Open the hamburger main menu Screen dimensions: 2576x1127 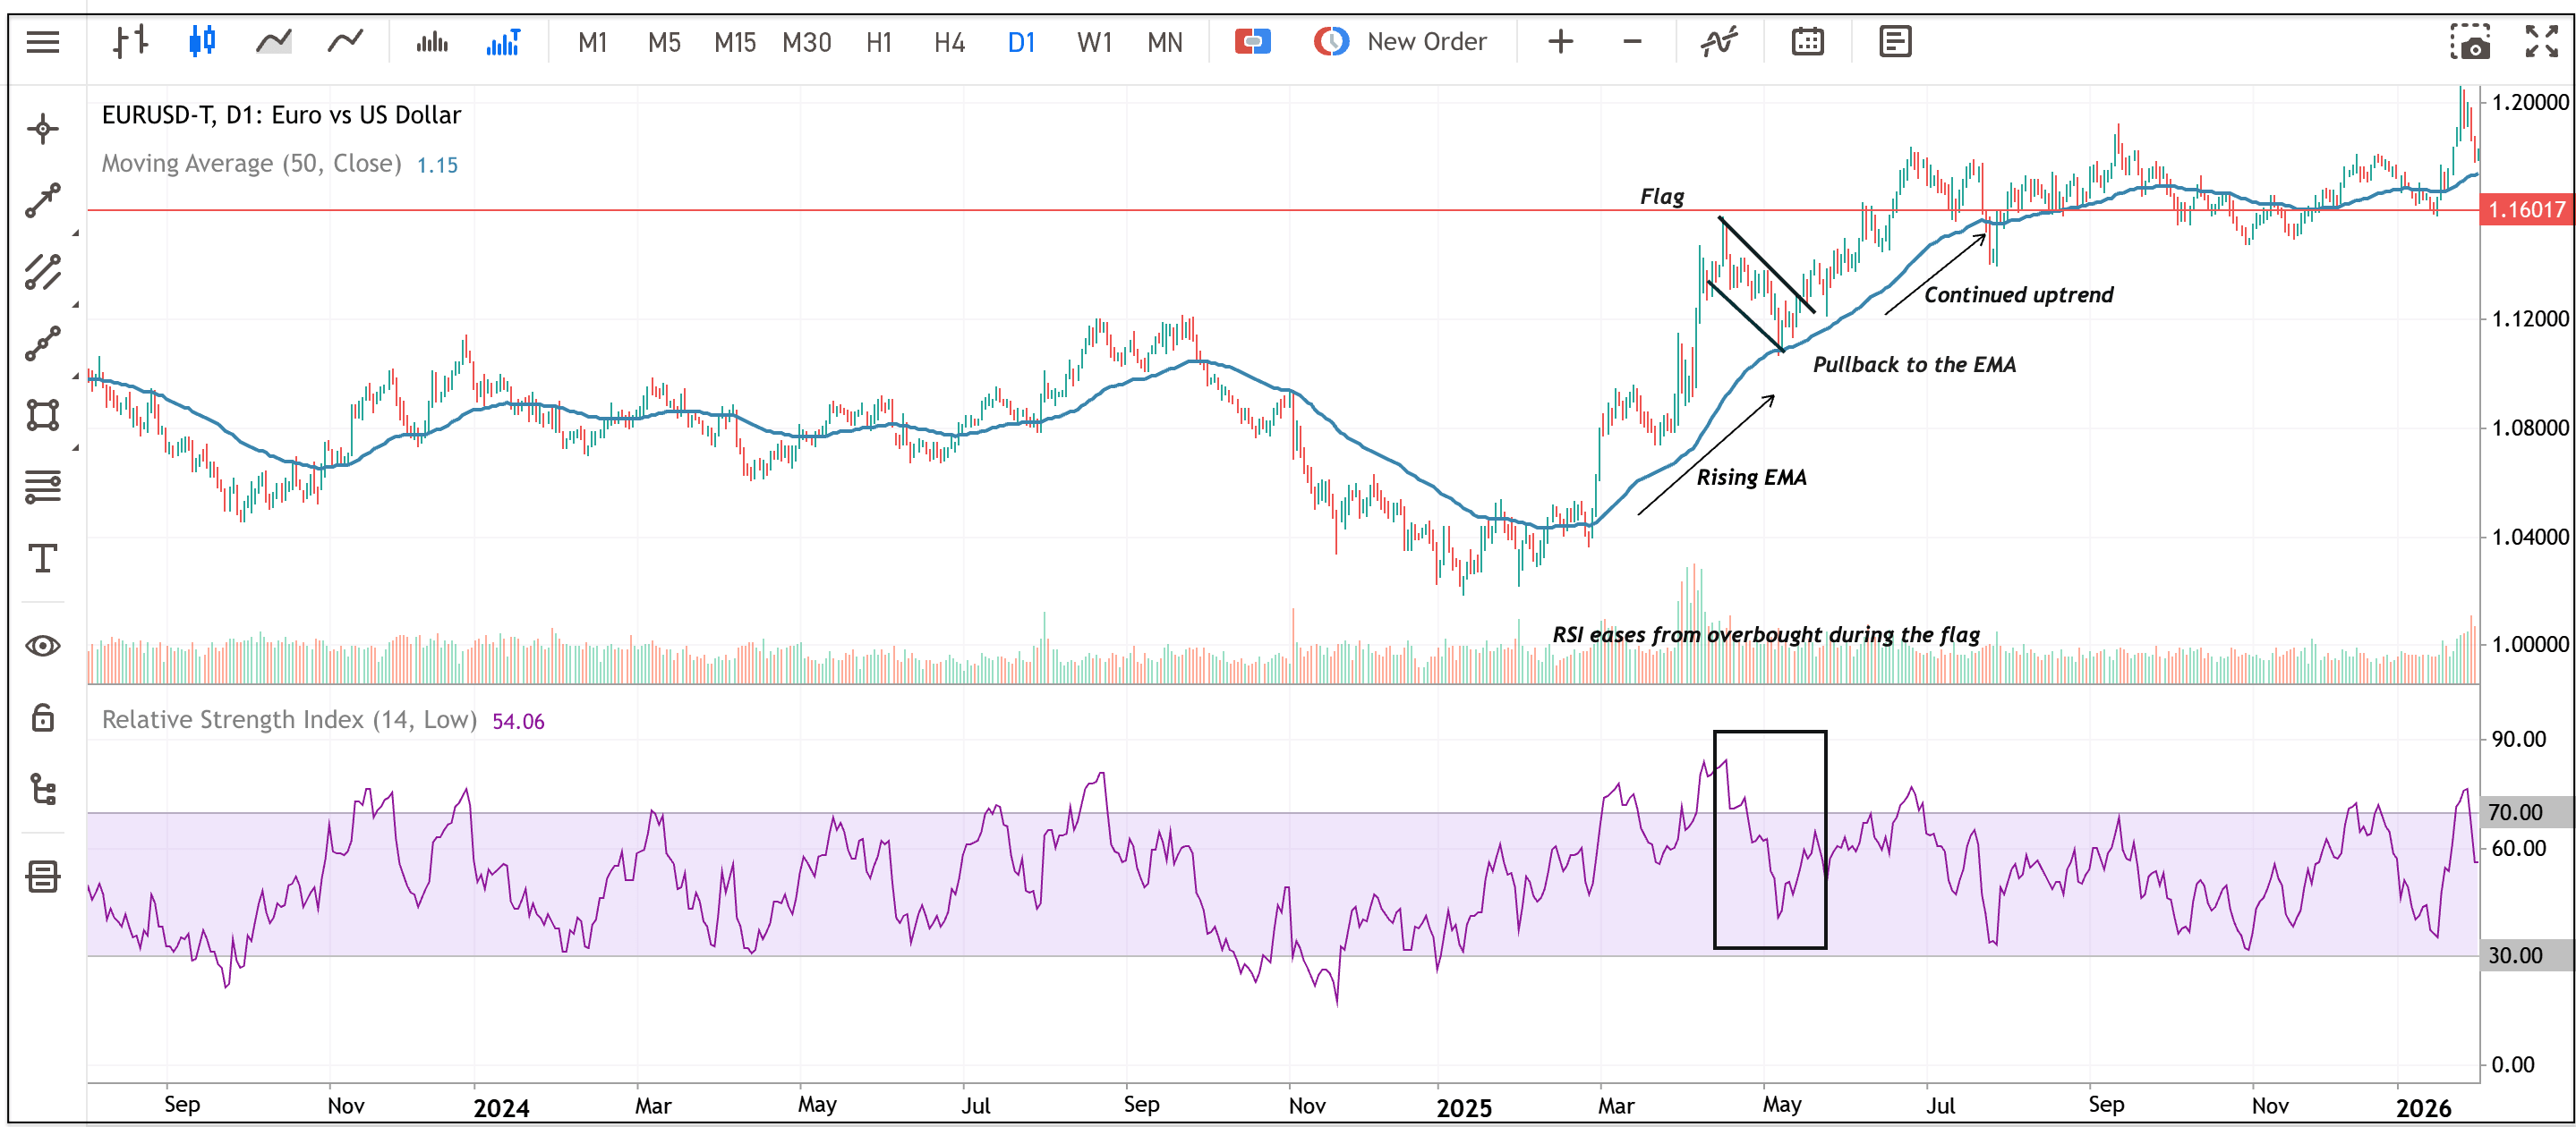[x=43, y=42]
